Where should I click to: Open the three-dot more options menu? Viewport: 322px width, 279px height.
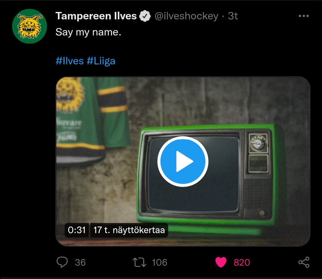pos(304,16)
